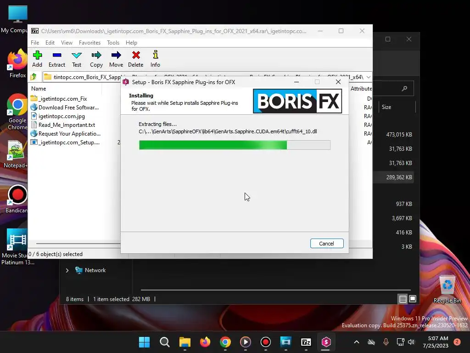This screenshot has width=470, height=353.
Task: Click the Movie Studio taskbar icon
Action: pos(286,342)
